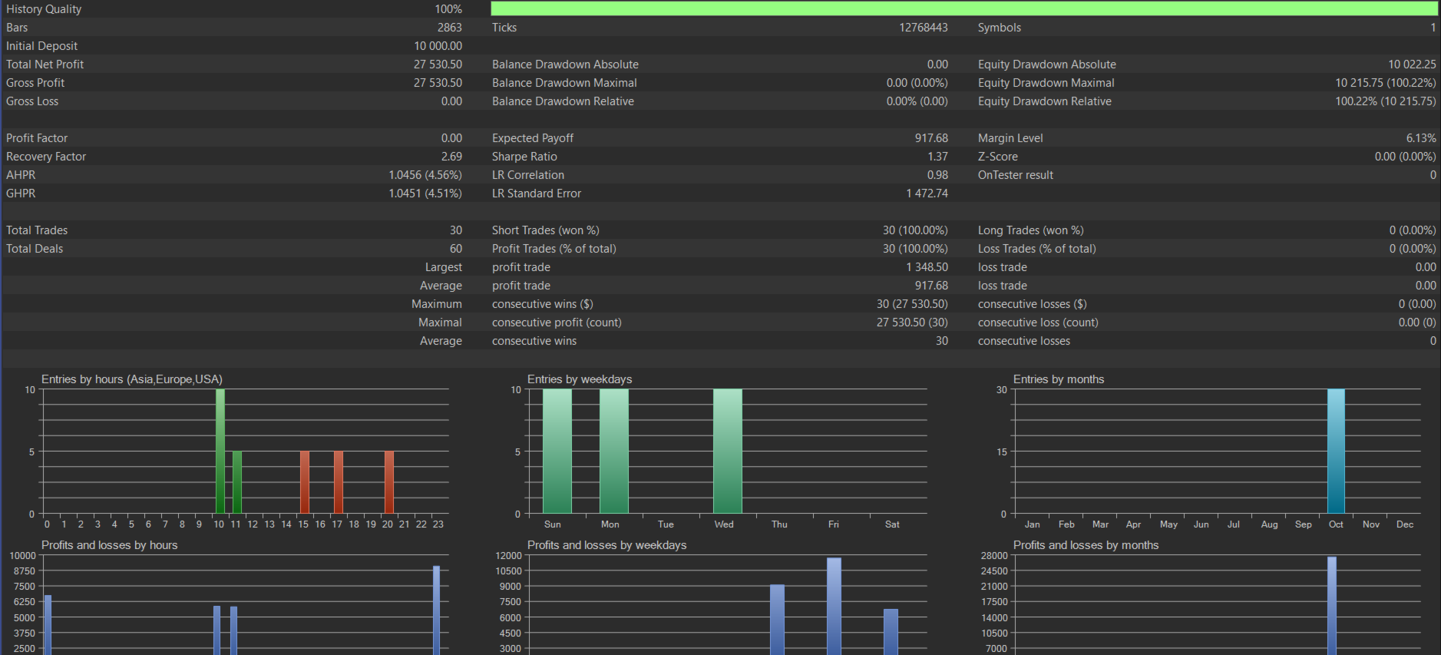The image size is (1441, 655).
Task: Select the red hour 15 entries bar
Action: coord(305,482)
